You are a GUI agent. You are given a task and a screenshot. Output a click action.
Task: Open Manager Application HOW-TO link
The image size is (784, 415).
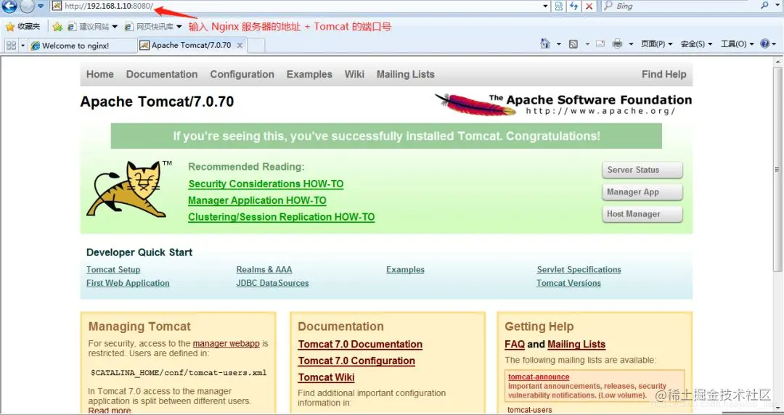[257, 200]
